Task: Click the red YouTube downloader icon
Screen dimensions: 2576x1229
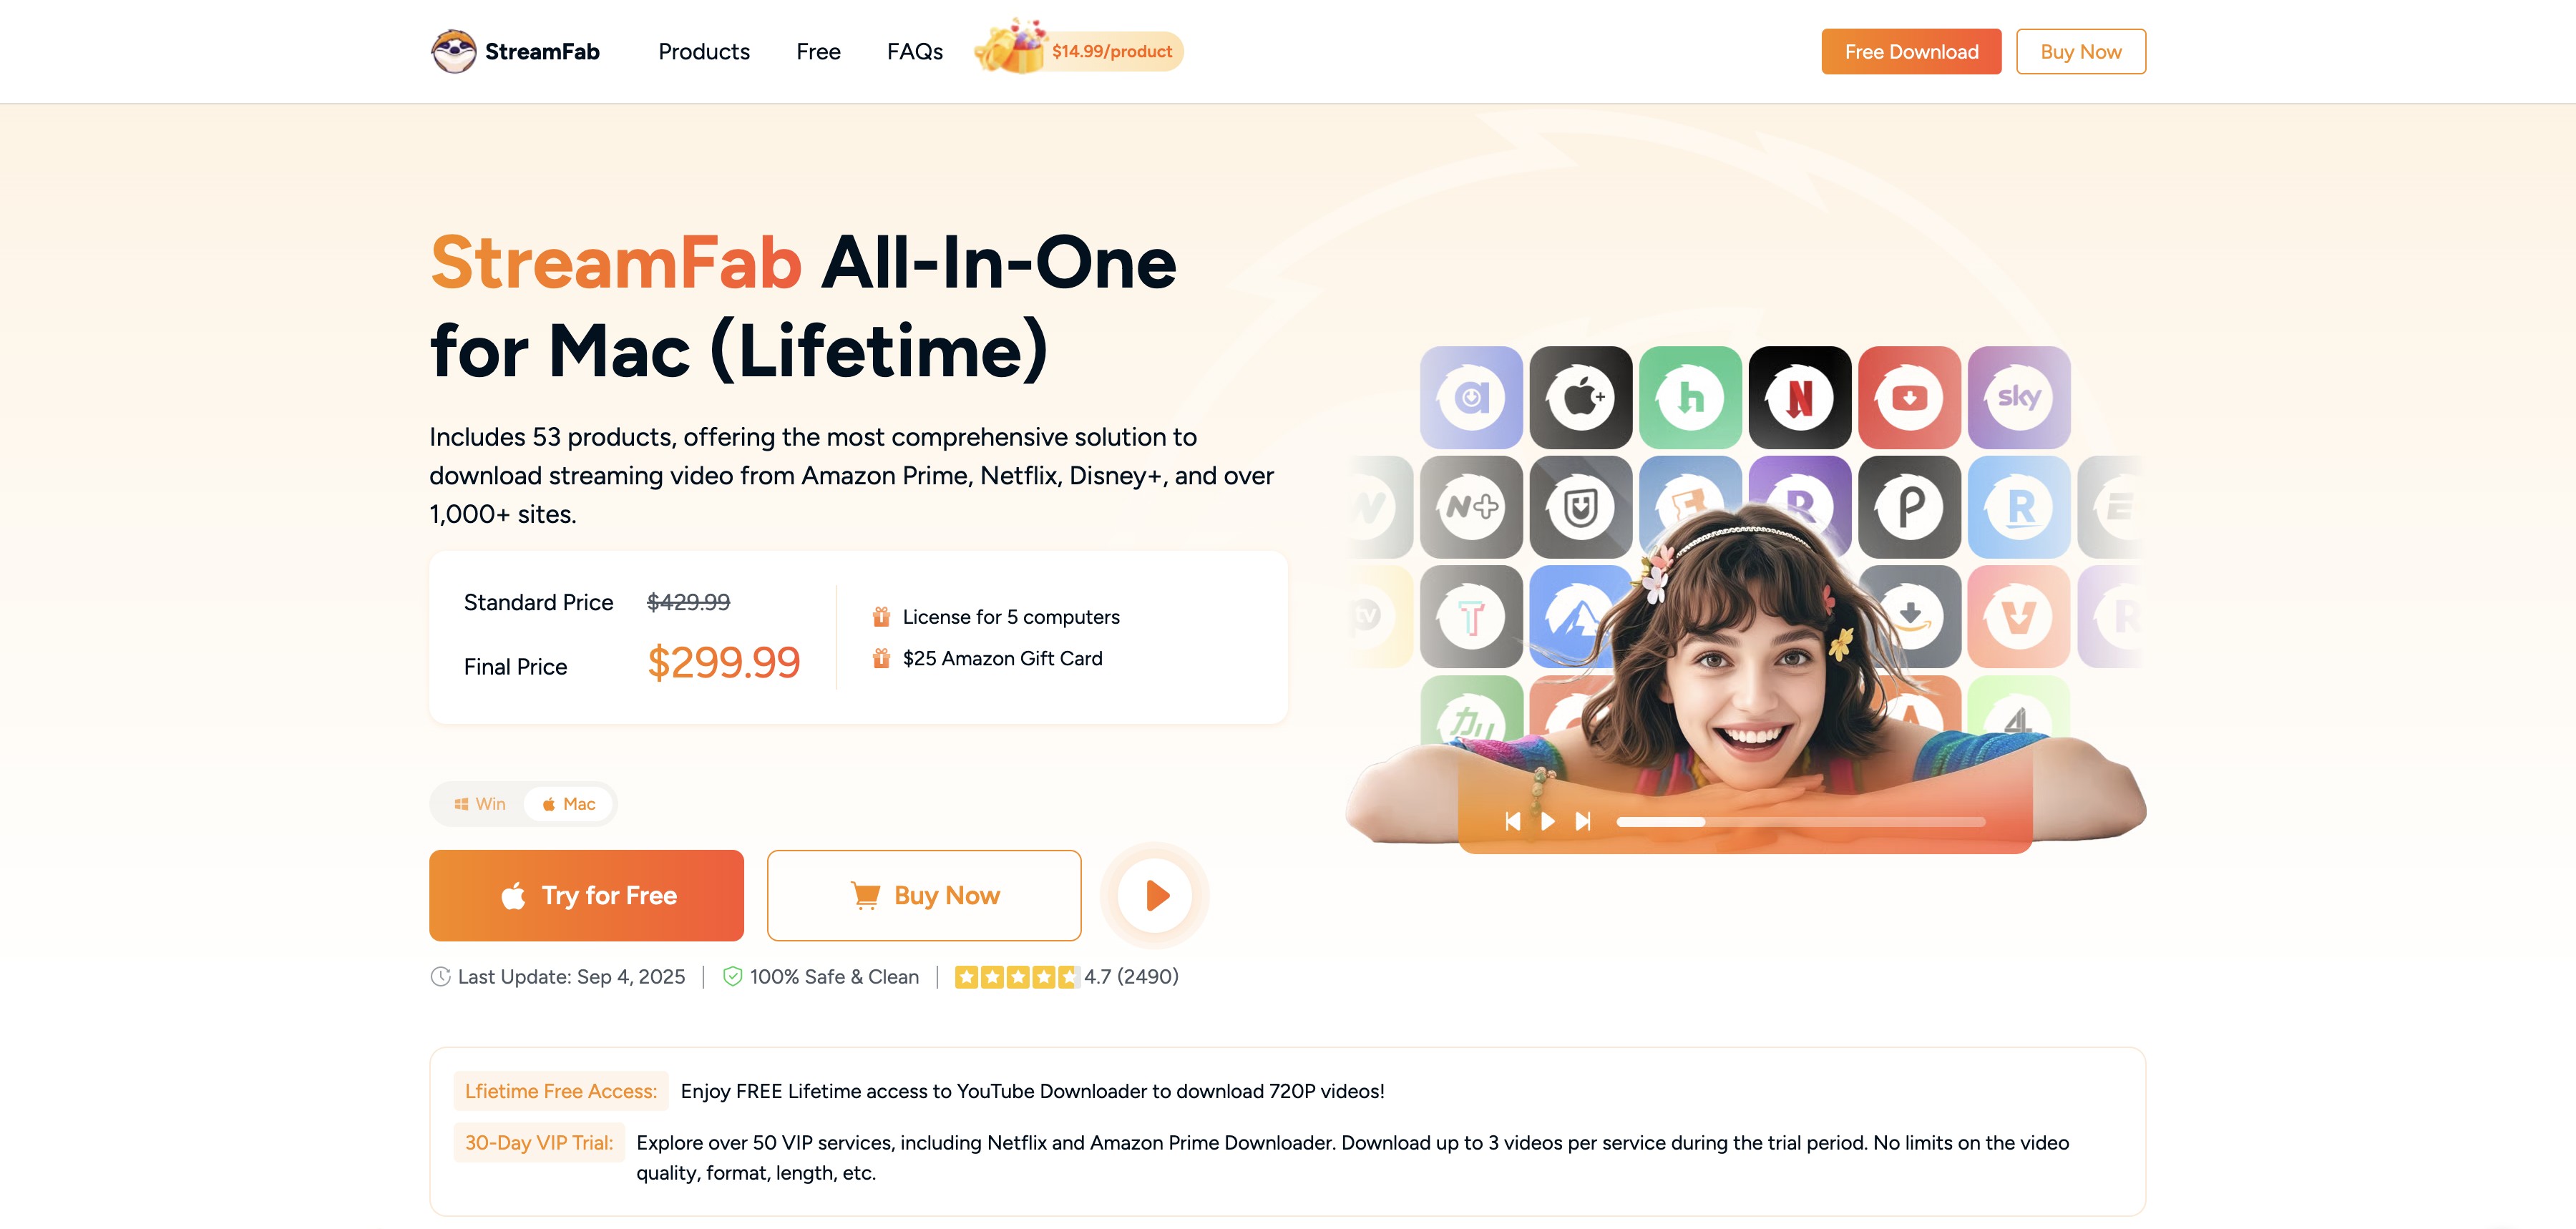Action: [x=1909, y=397]
